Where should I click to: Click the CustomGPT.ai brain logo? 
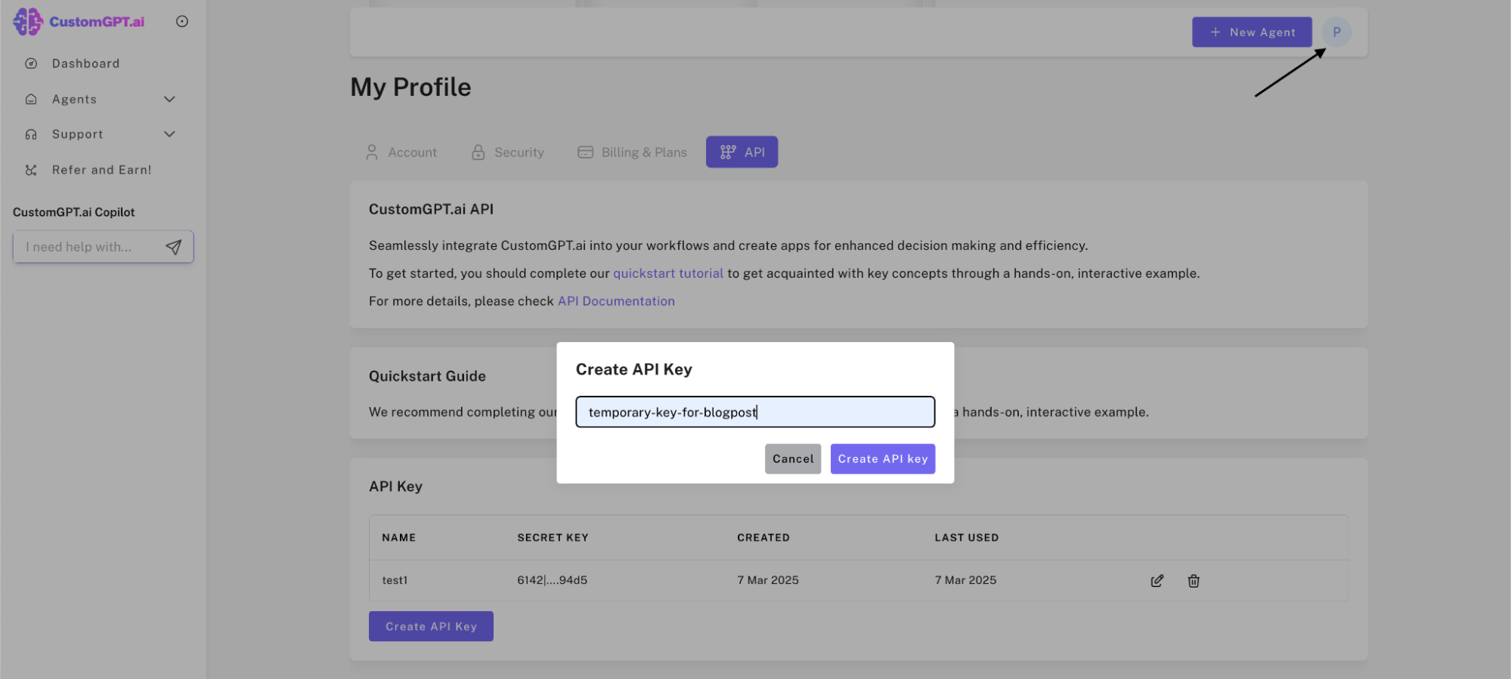27,22
